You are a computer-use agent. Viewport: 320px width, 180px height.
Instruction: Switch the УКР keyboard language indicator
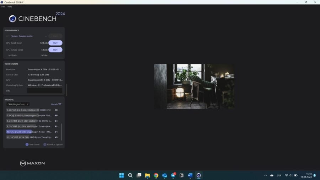coord(279,175)
